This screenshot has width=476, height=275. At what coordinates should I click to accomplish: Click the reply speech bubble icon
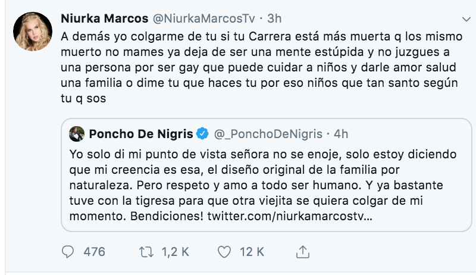(x=69, y=252)
